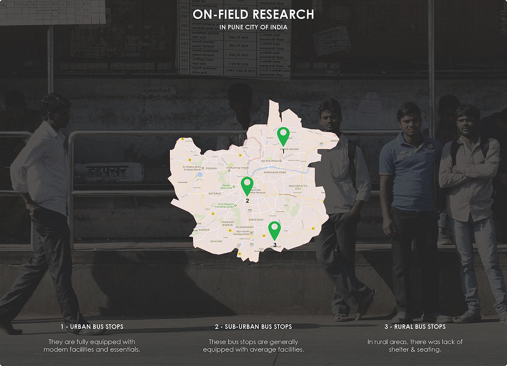507x366 pixels.
Task: Click the "lack of shelter & seating" description
Action: click(415, 346)
